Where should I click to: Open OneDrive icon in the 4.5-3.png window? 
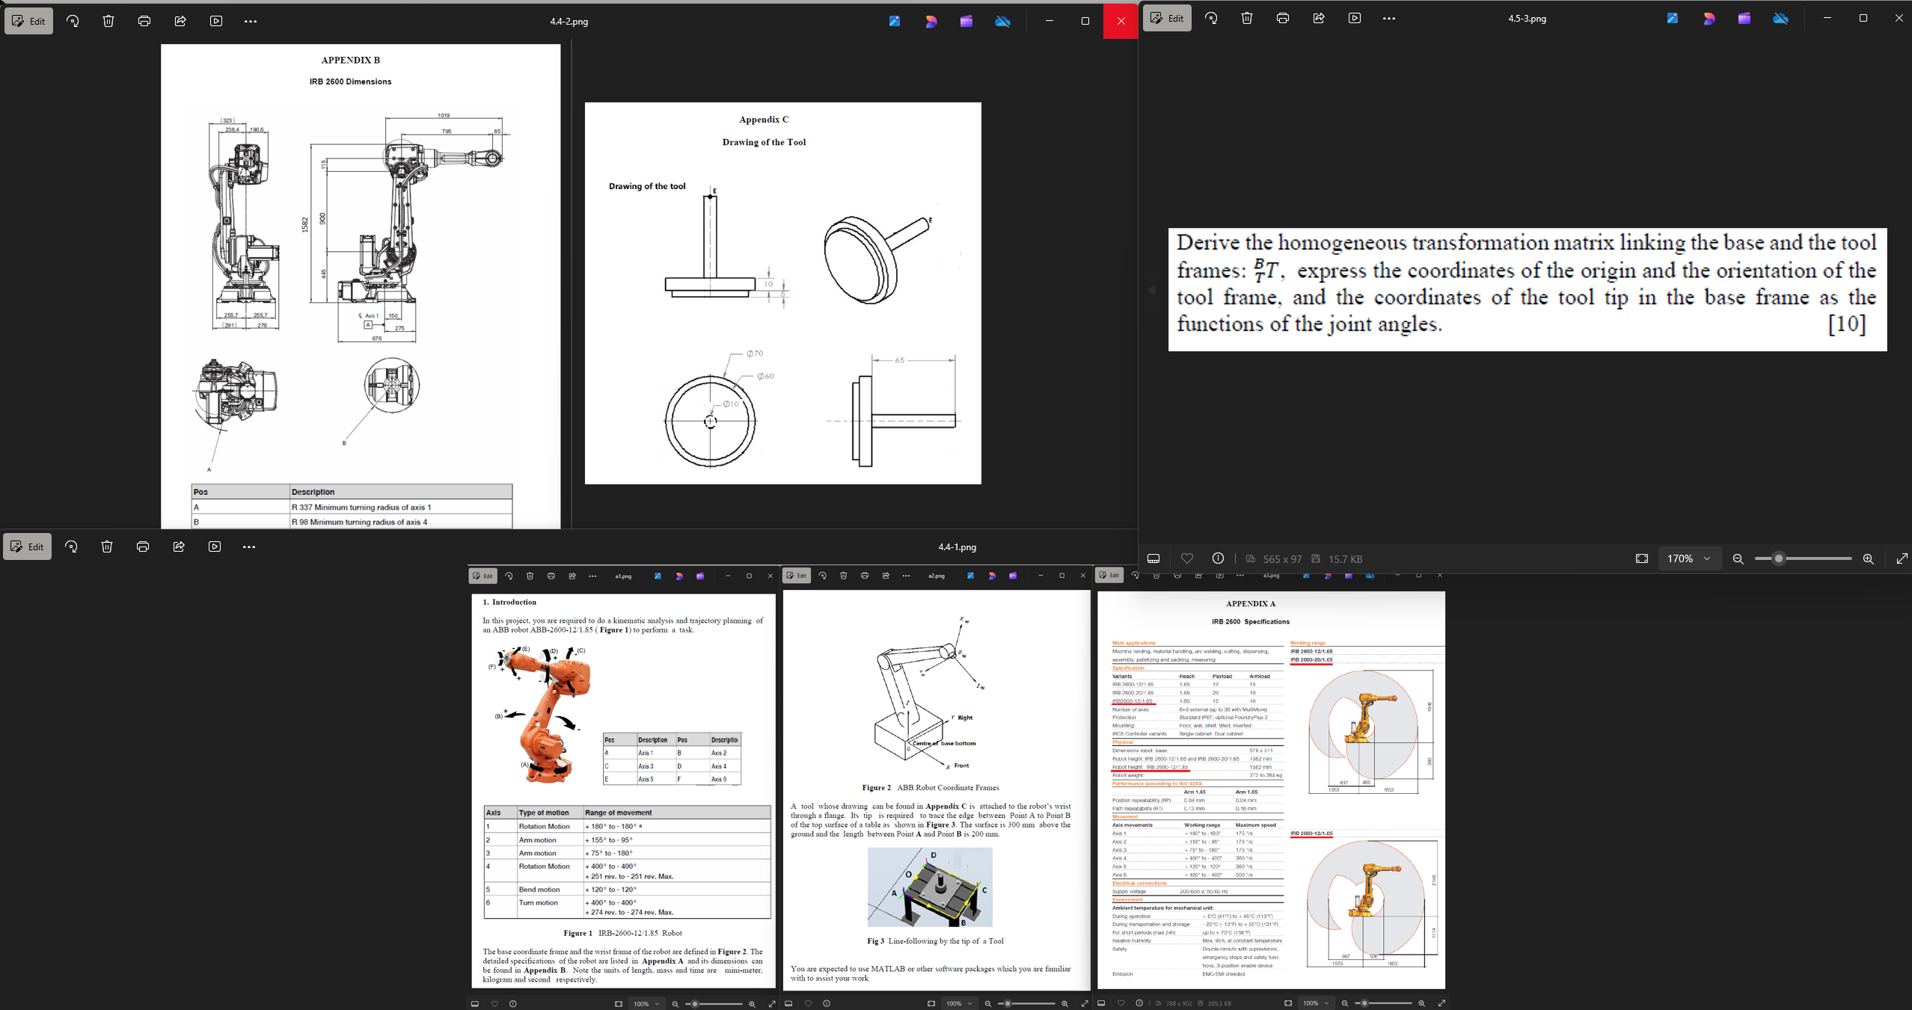[x=1780, y=19]
